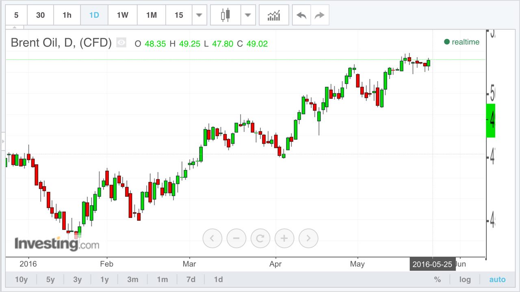The width and height of the screenshot is (520, 292).
Task: Click the low value 47.80
Action: point(223,44)
